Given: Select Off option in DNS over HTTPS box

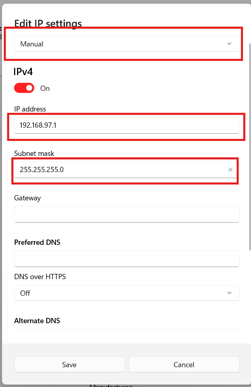Looking at the screenshot, I should (25, 293).
